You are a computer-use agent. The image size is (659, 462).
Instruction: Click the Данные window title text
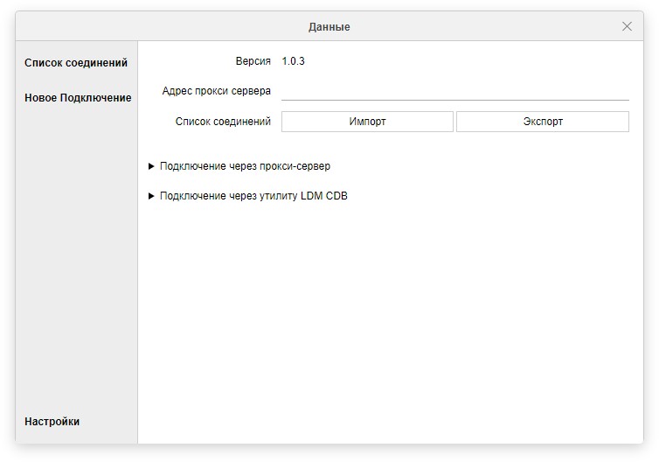pyautogui.click(x=329, y=27)
